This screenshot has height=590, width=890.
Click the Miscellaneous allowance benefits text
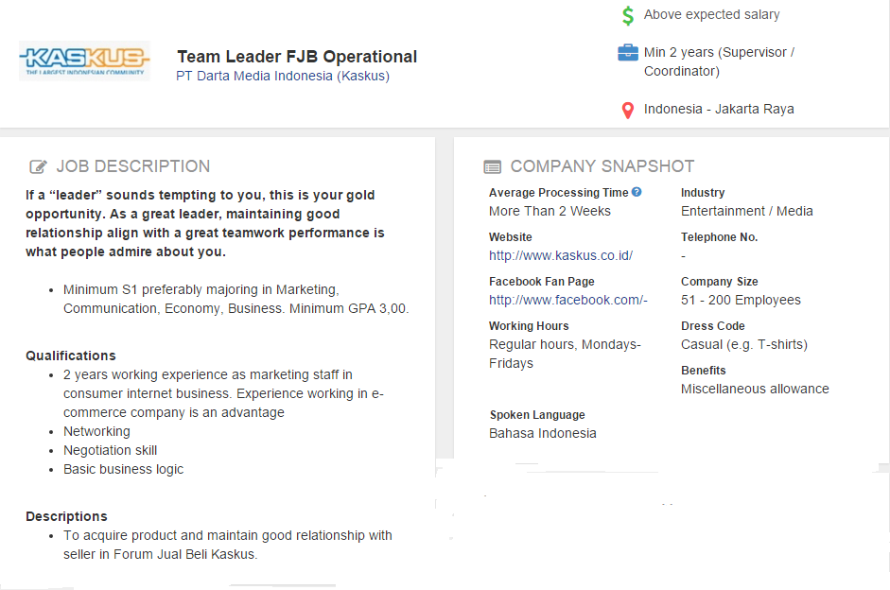point(755,389)
